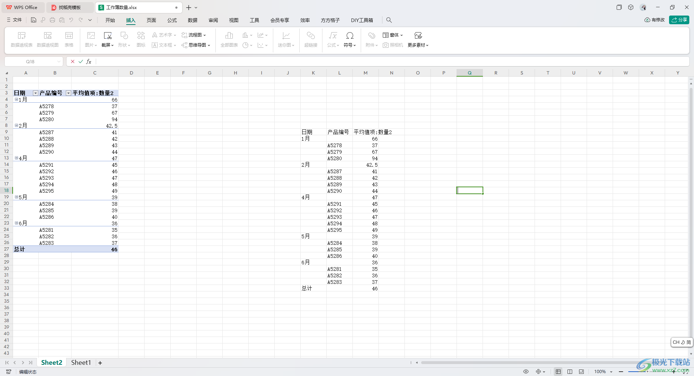Open the search magnifier in the ribbon
This screenshot has width=694, height=376.
389,20
